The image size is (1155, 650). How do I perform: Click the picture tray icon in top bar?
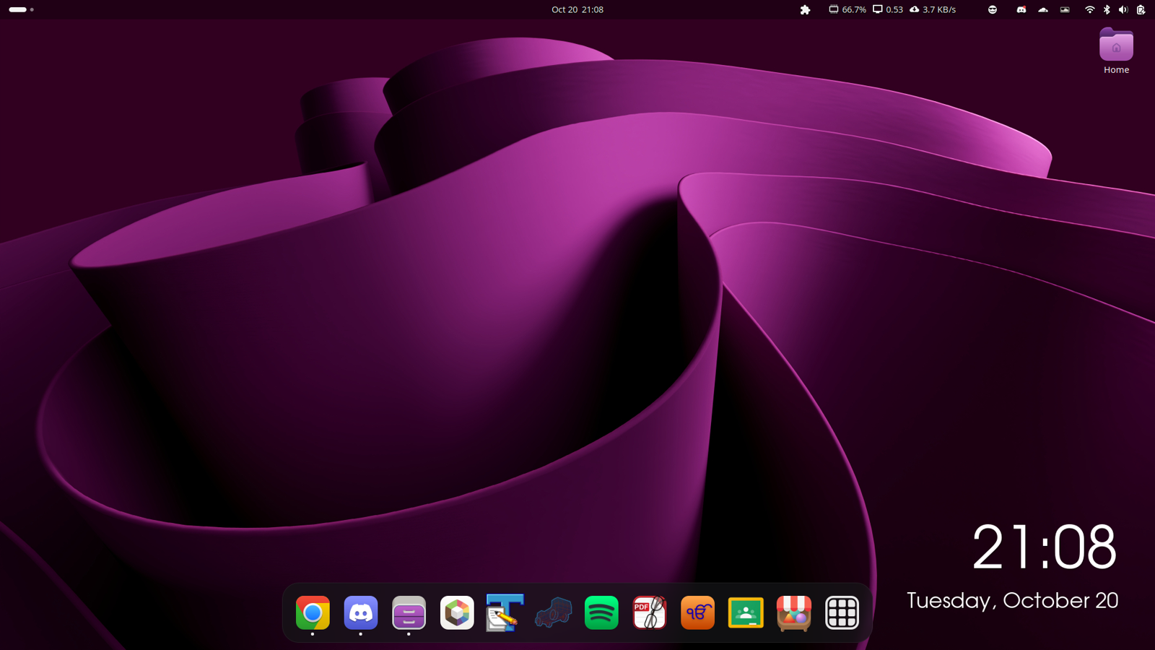tap(1065, 9)
